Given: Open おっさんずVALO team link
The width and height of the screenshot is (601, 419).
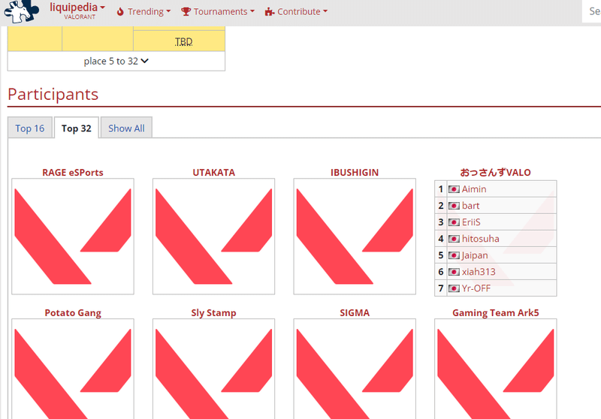Looking at the screenshot, I should pyautogui.click(x=496, y=173).
